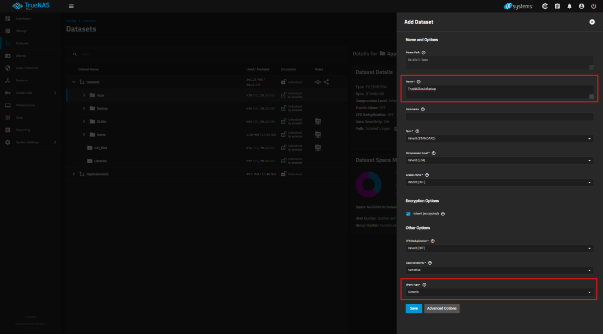Open Virtualization in sidebar
Viewport: 603px width, 334px height.
pos(31,105)
